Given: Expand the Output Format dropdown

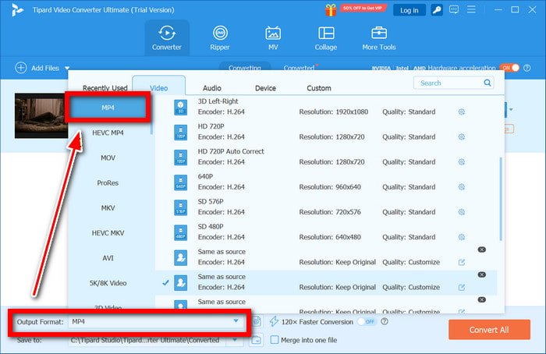Looking at the screenshot, I should coord(236,321).
